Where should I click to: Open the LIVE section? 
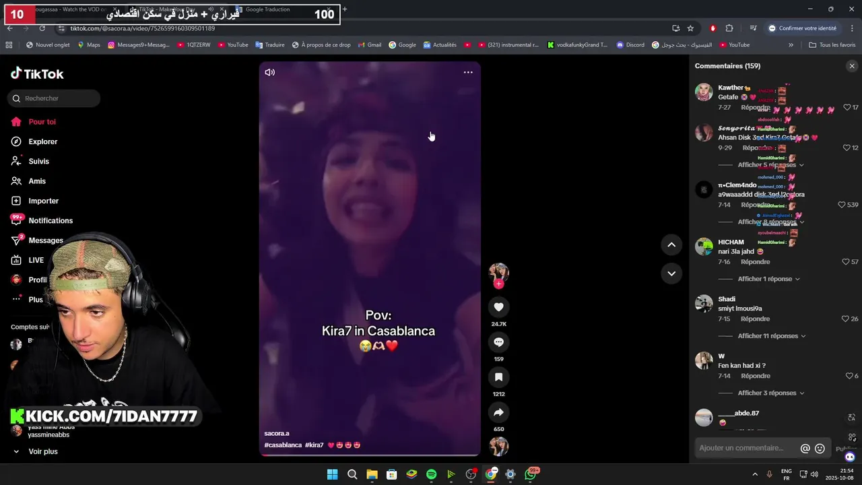pos(36,260)
